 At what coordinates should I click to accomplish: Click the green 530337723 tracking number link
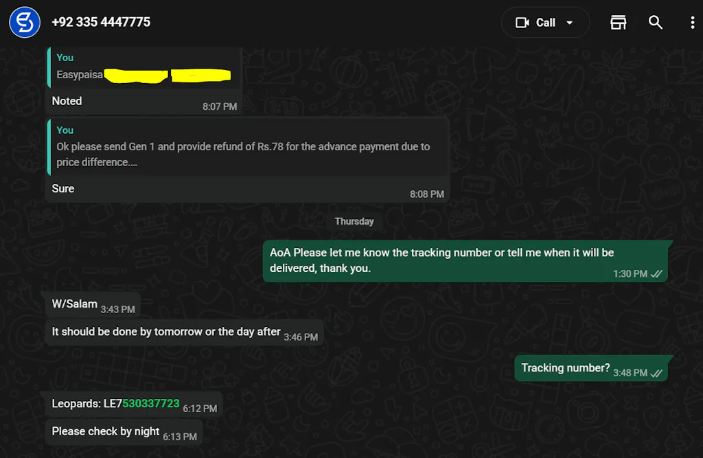(x=150, y=404)
